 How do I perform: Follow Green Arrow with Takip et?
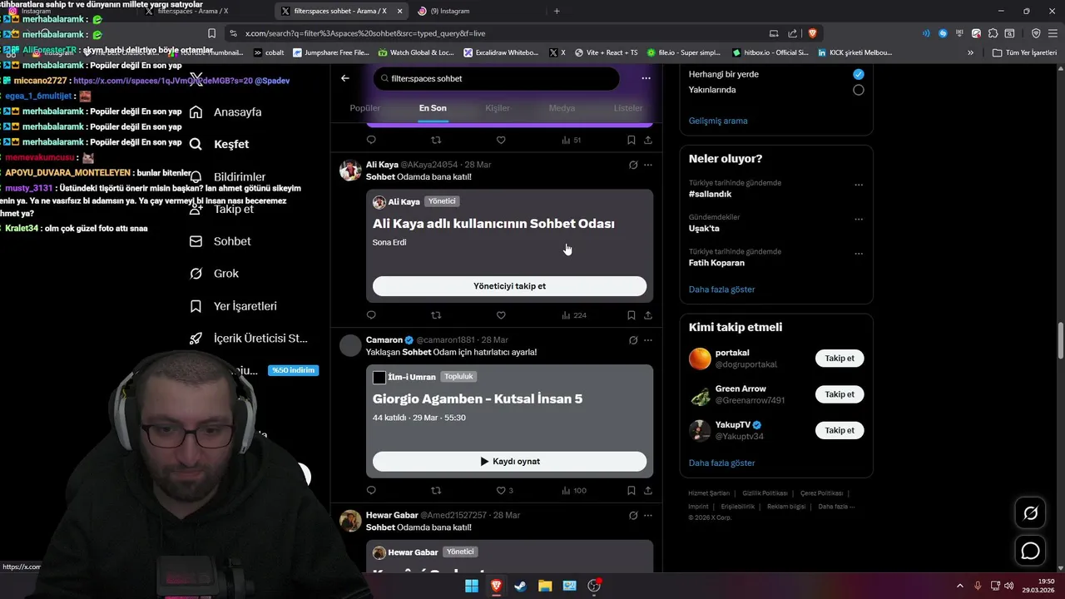click(x=840, y=394)
